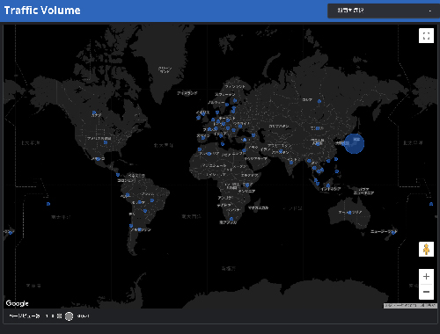Select the marker over India

[x=291, y=163]
